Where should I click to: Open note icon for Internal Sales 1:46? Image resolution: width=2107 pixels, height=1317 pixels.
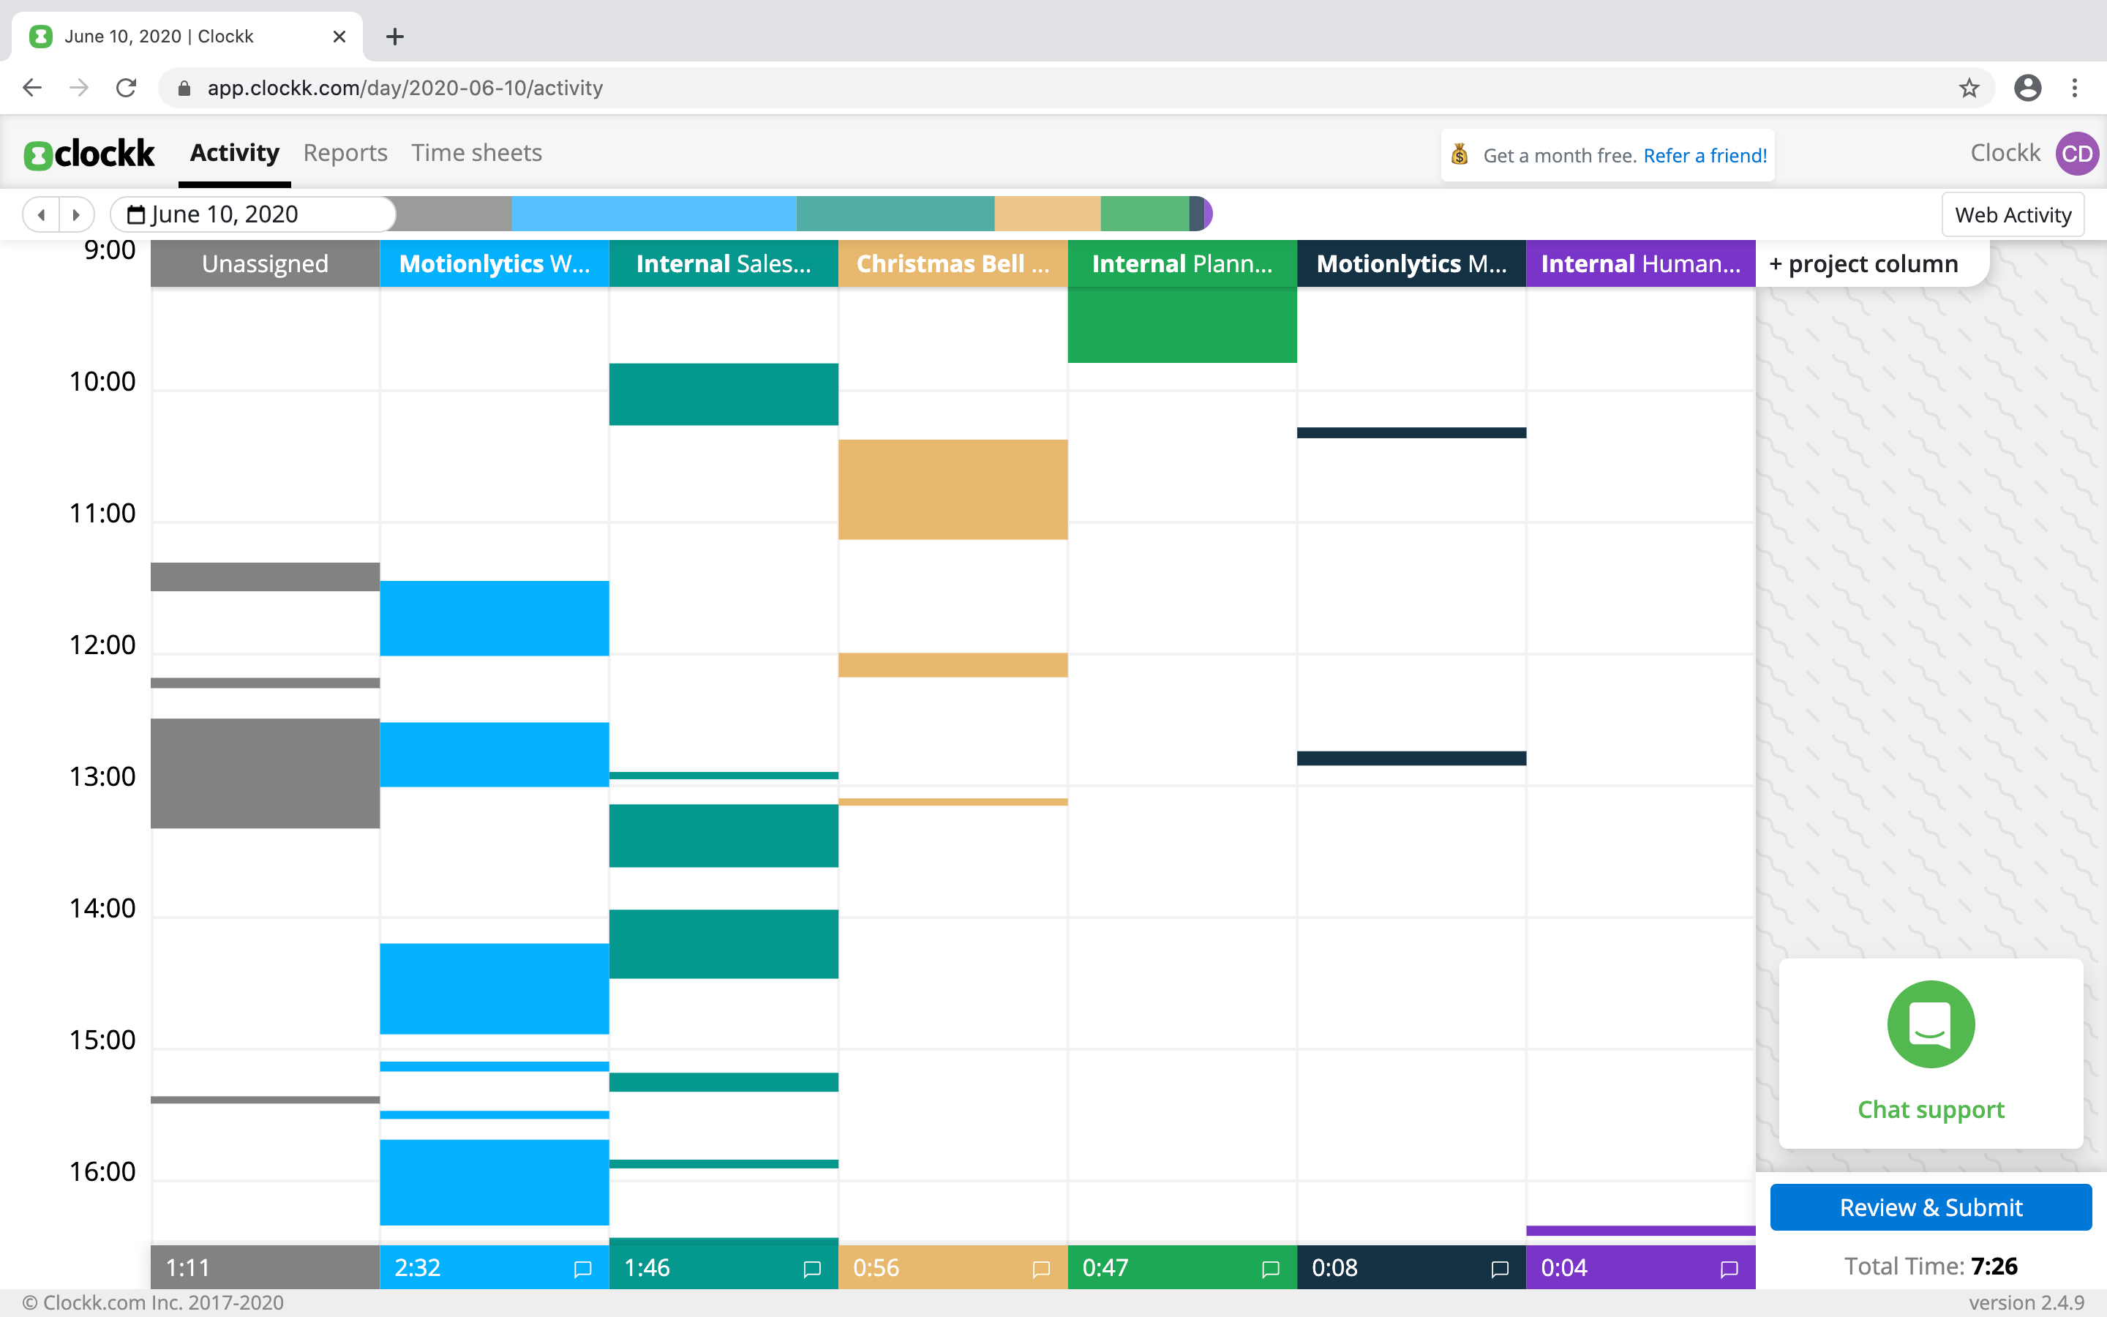tap(811, 1268)
